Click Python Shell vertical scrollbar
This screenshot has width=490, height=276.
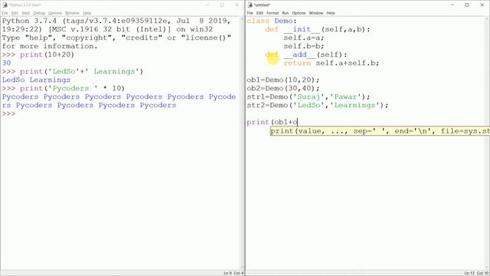pyautogui.click(x=242, y=143)
